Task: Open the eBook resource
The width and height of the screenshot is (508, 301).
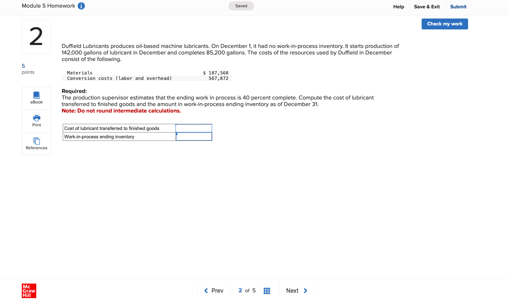Action: [36, 97]
